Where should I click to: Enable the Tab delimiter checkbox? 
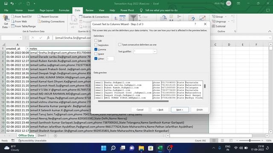96,41
